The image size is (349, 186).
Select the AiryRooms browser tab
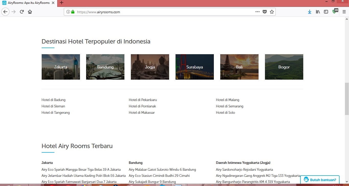point(28,3)
